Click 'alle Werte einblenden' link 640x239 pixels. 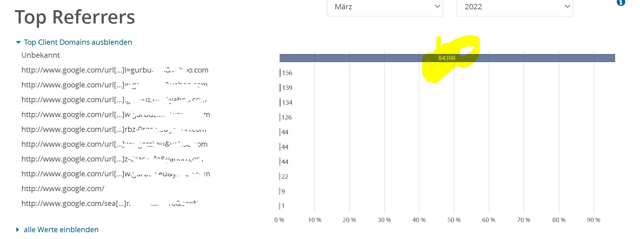[61, 230]
